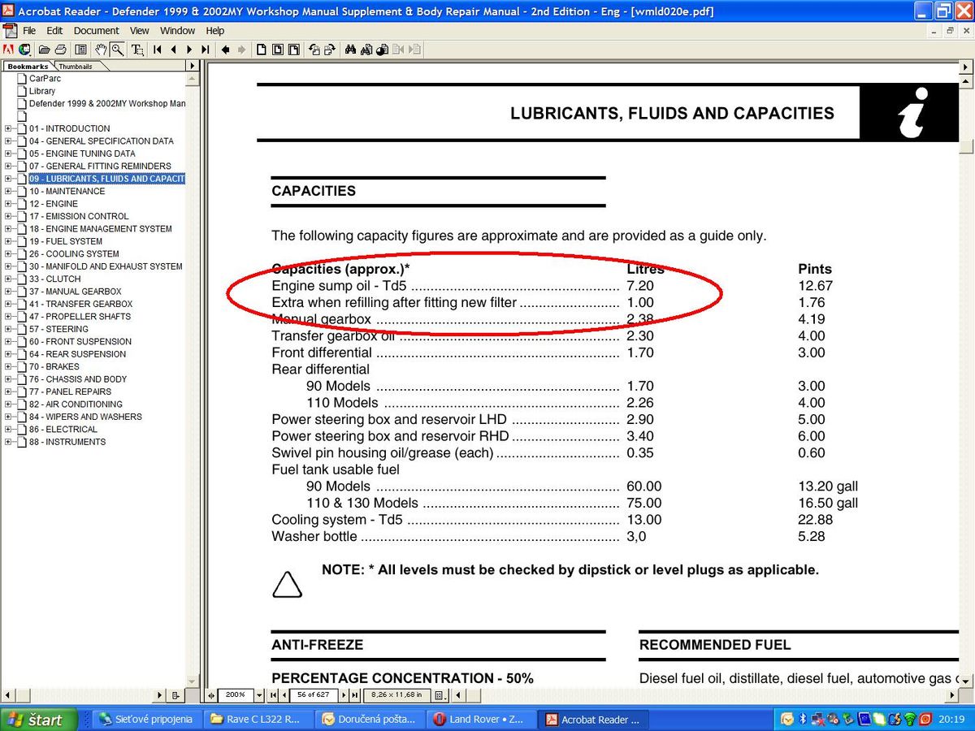This screenshot has width=975, height=731.
Task: Select the Zoom In magnifier tool
Action: 118,50
